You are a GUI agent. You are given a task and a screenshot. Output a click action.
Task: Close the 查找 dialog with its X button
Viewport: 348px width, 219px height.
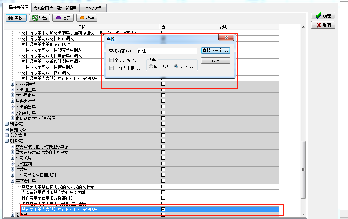[226, 38]
